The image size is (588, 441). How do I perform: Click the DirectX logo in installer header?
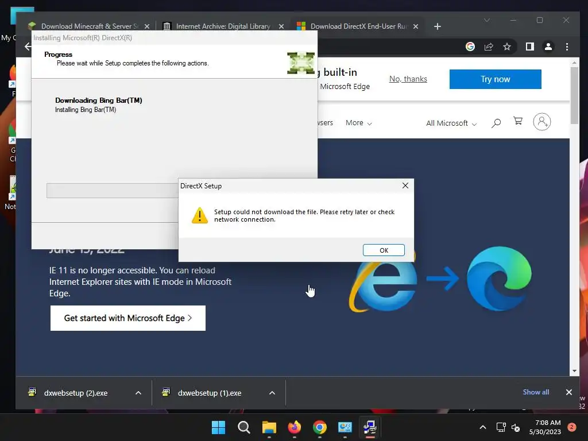301,63
